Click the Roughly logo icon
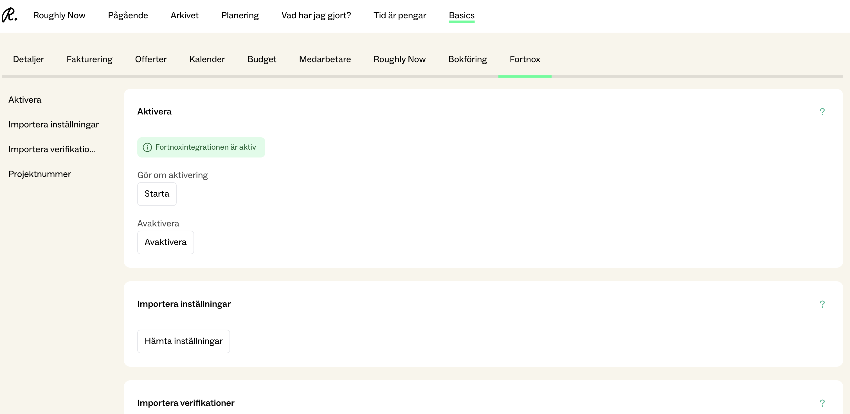Image resolution: width=850 pixels, height=414 pixels. [x=10, y=15]
